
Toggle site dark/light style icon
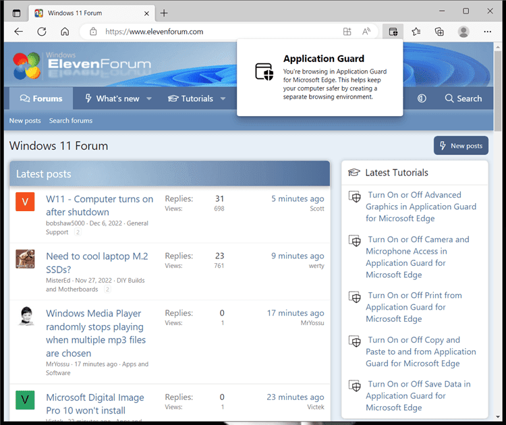point(422,98)
